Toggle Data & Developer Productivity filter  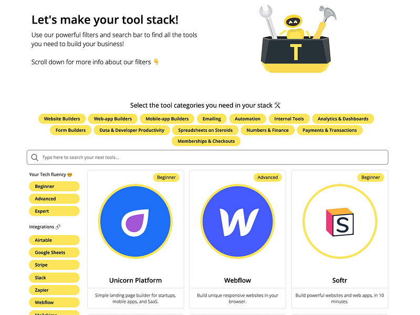click(132, 130)
